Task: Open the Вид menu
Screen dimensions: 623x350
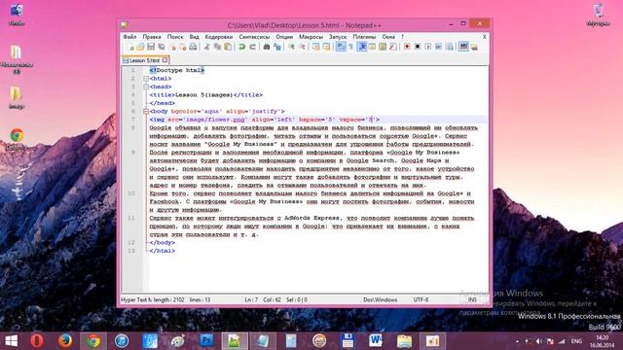Action: tap(194, 37)
